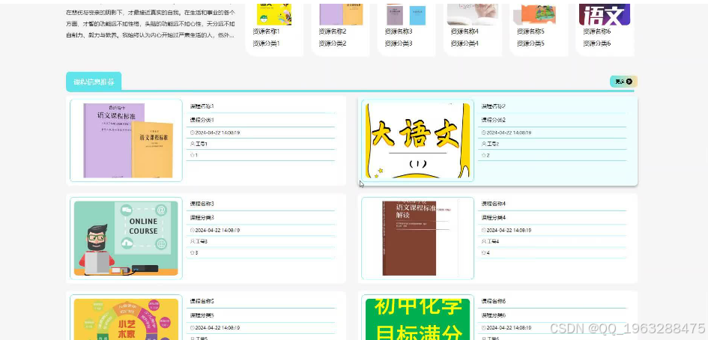Image resolution: width=708 pixels, height=340 pixels.
Task: Open the brown 语文课程标准解读 cover image
Action: [417, 238]
